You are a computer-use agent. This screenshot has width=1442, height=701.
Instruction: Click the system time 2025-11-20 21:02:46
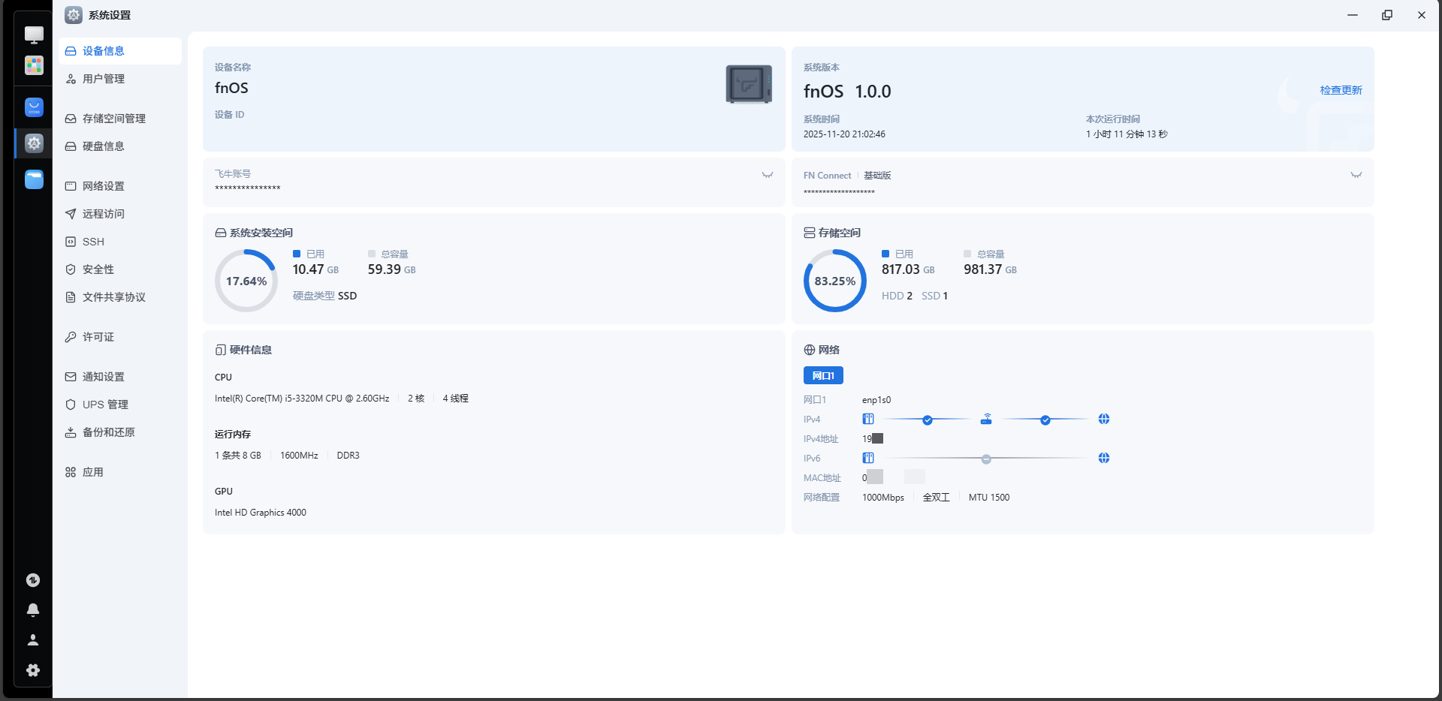tap(844, 134)
